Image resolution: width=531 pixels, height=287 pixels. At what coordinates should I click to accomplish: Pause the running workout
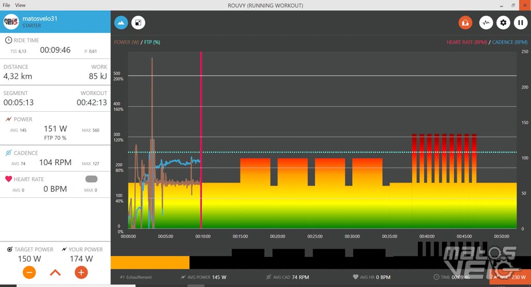(521, 23)
